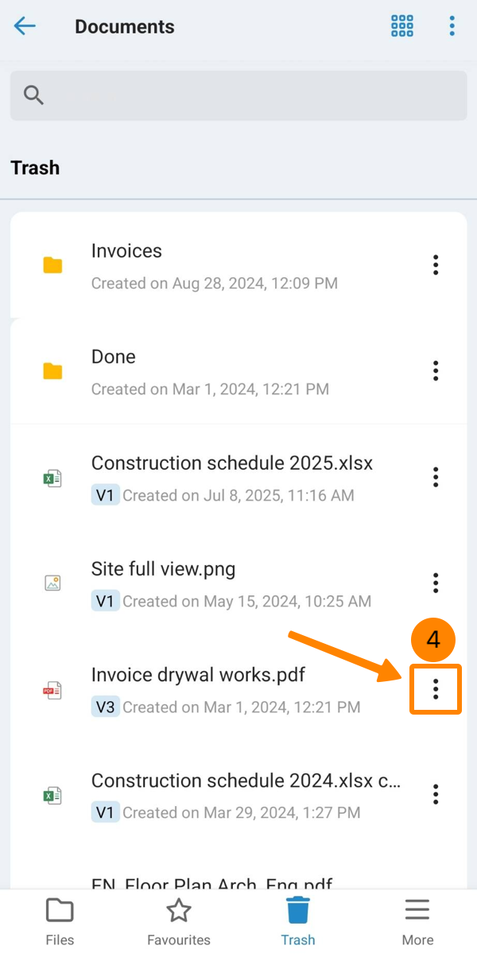Click the search magnifier icon
Screen dimensions: 477x965
coord(33,95)
